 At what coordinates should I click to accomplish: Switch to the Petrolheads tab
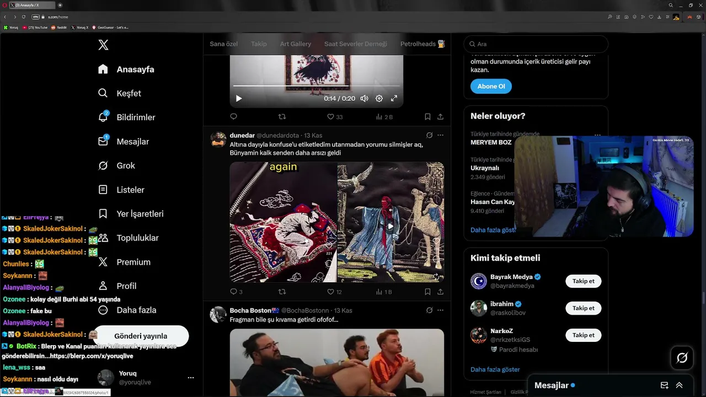tap(422, 44)
